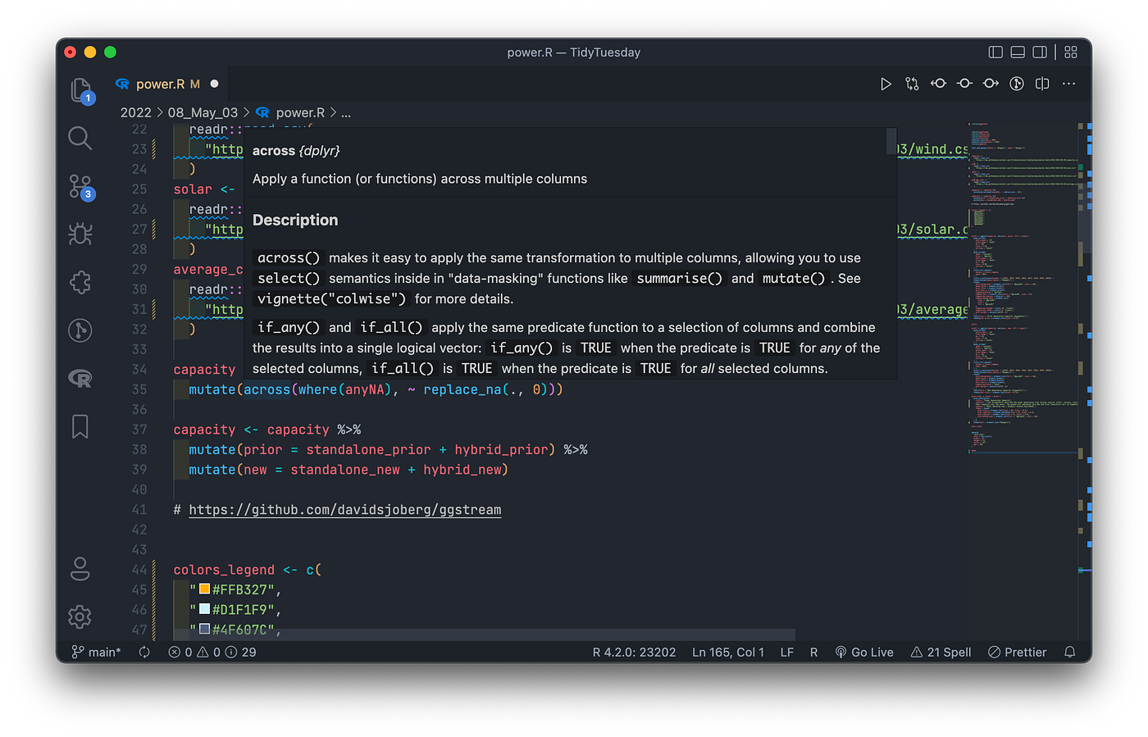Open the davidsjoberg/ggstream GitHub link

pyautogui.click(x=344, y=509)
